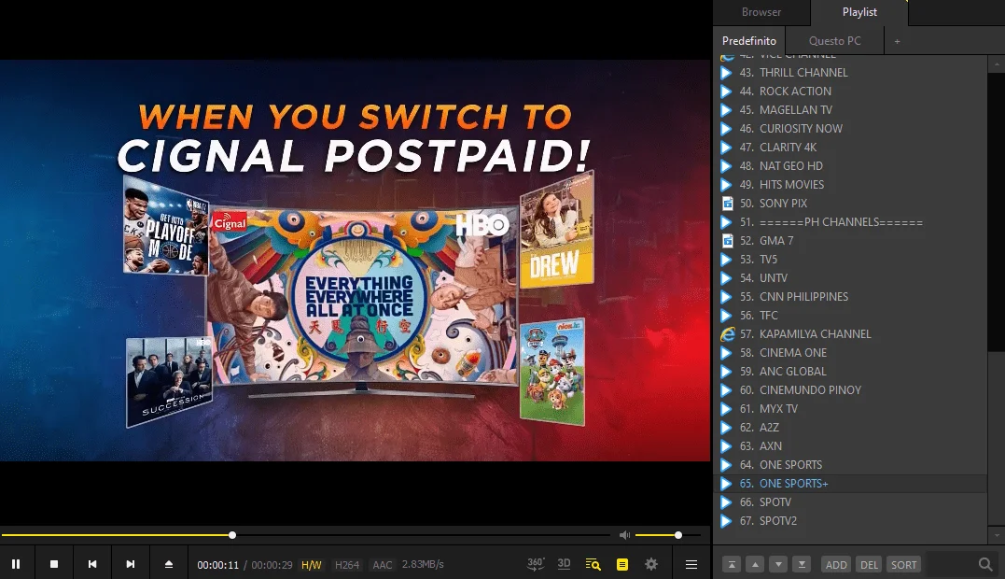Toggle H/W hardware acceleration indicator
This screenshot has width=1005, height=579.
pyautogui.click(x=312, y=565)
